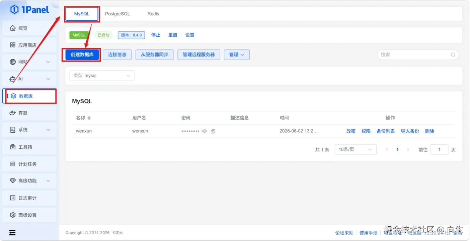470x241 pixels.
Task: Click the 1Panel logo
Action: point(29,10)
